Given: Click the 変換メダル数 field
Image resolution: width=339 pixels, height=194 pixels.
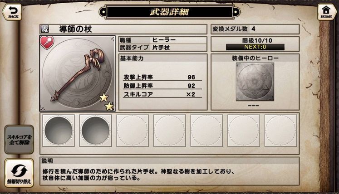Looking at the screenshot, I should point(255,29).
